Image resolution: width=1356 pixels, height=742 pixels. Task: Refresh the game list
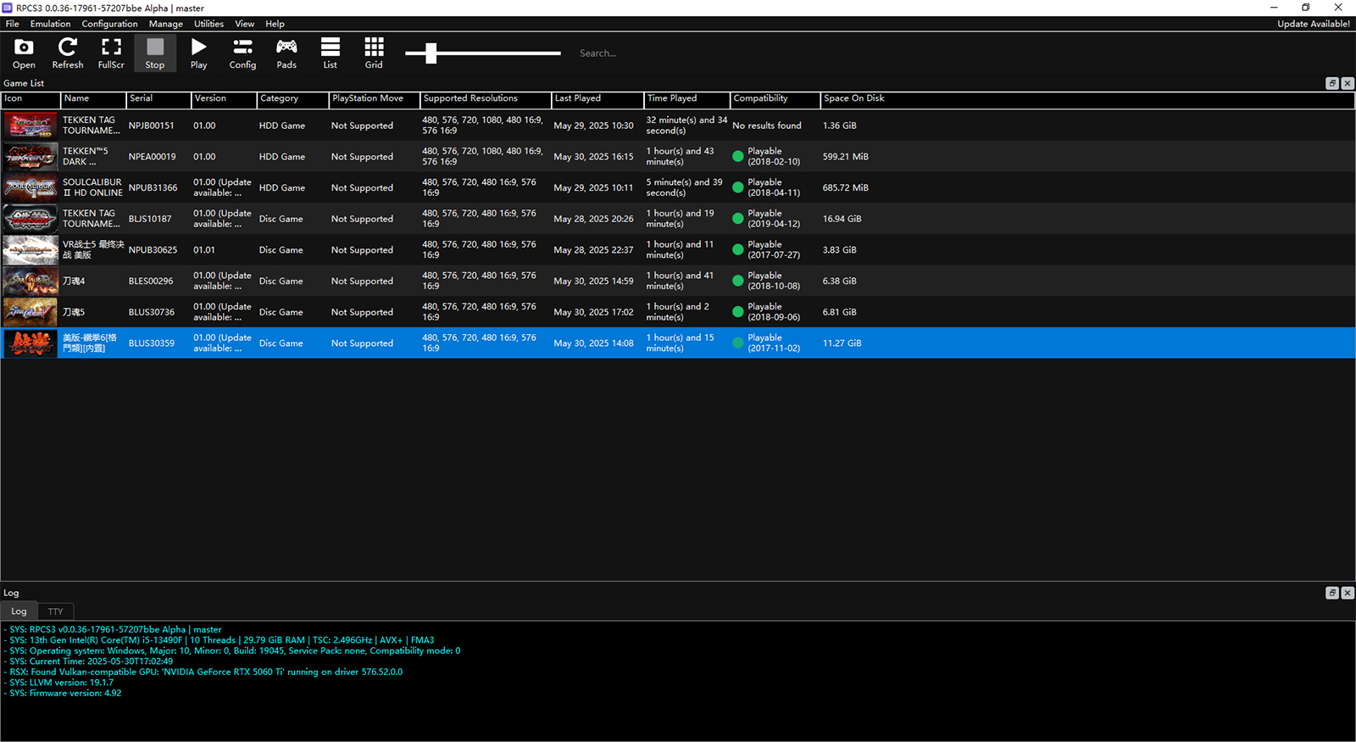[x=68, y=53]
